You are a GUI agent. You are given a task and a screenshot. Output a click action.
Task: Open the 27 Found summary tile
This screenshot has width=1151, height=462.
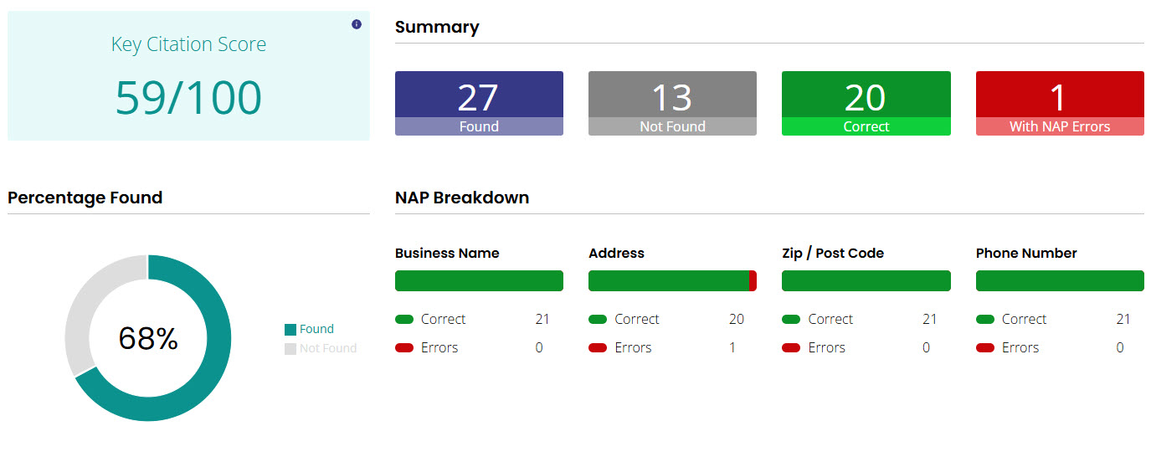479,103
